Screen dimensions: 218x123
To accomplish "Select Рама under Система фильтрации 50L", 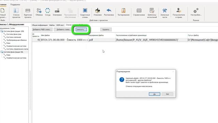I will pos(8,55).
